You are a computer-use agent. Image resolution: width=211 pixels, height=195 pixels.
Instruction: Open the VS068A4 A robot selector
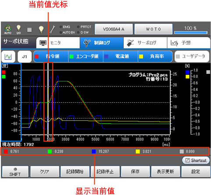114,29
